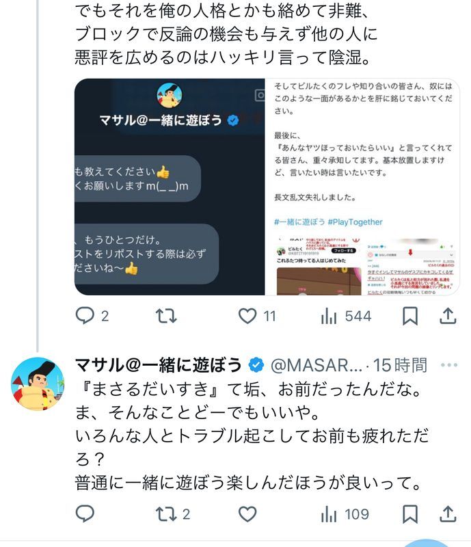Image resolution: width=471 pixels, height=547 pixels.
Task: Repost the first tweet with attached images
Action: pyautogui.click(x=166, y=316)
